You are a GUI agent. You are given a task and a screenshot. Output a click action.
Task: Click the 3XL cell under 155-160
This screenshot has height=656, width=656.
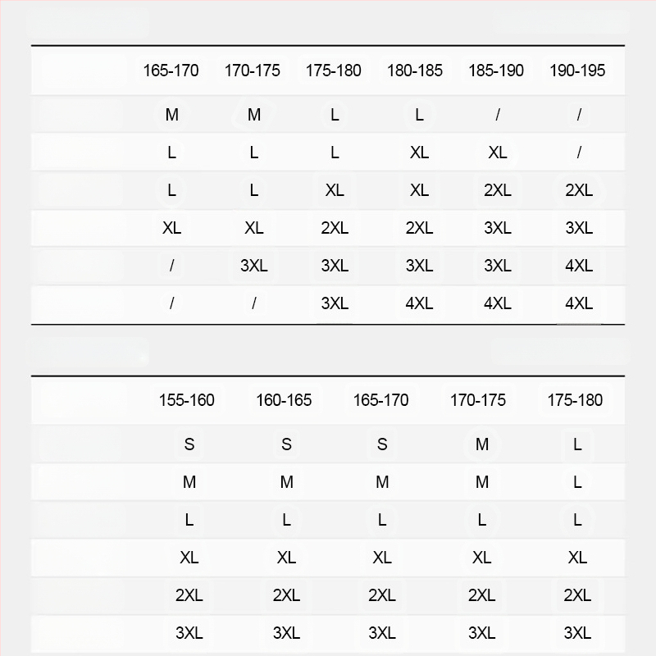pyautogui.click(x=189, y=633)
